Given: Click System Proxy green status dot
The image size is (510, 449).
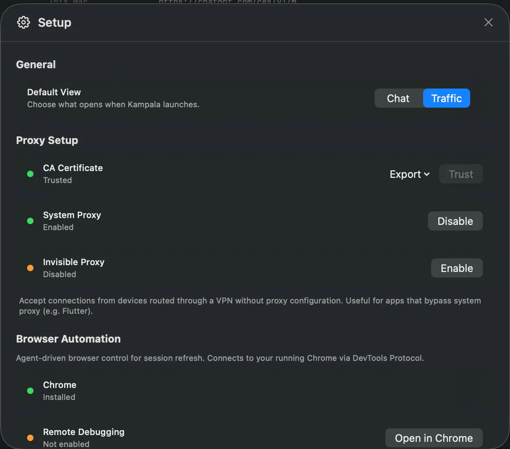Looking at the screenshot, I should click(x=30, y=221).
